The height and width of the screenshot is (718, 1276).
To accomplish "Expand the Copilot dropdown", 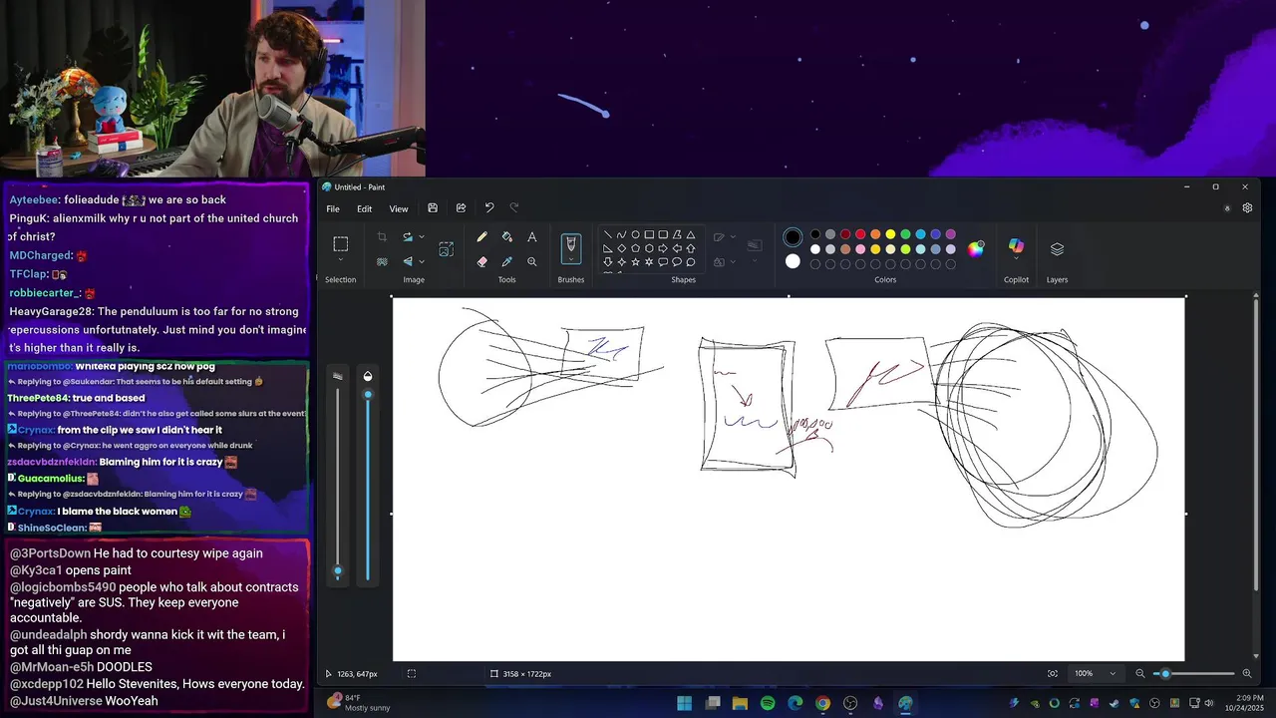I will [1016, 259].
